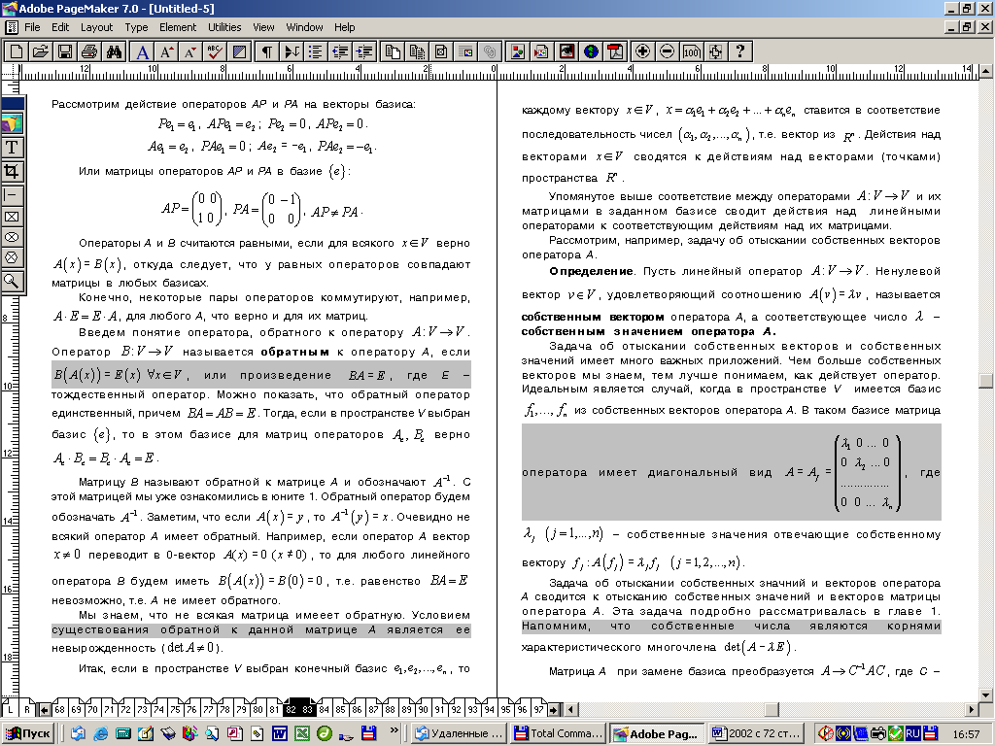
Task: Open right master page R tab
Action: [27, 709]
